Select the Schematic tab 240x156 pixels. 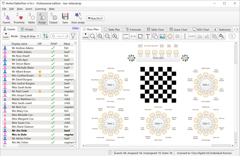pyautogui.click(x=133, y=30)
